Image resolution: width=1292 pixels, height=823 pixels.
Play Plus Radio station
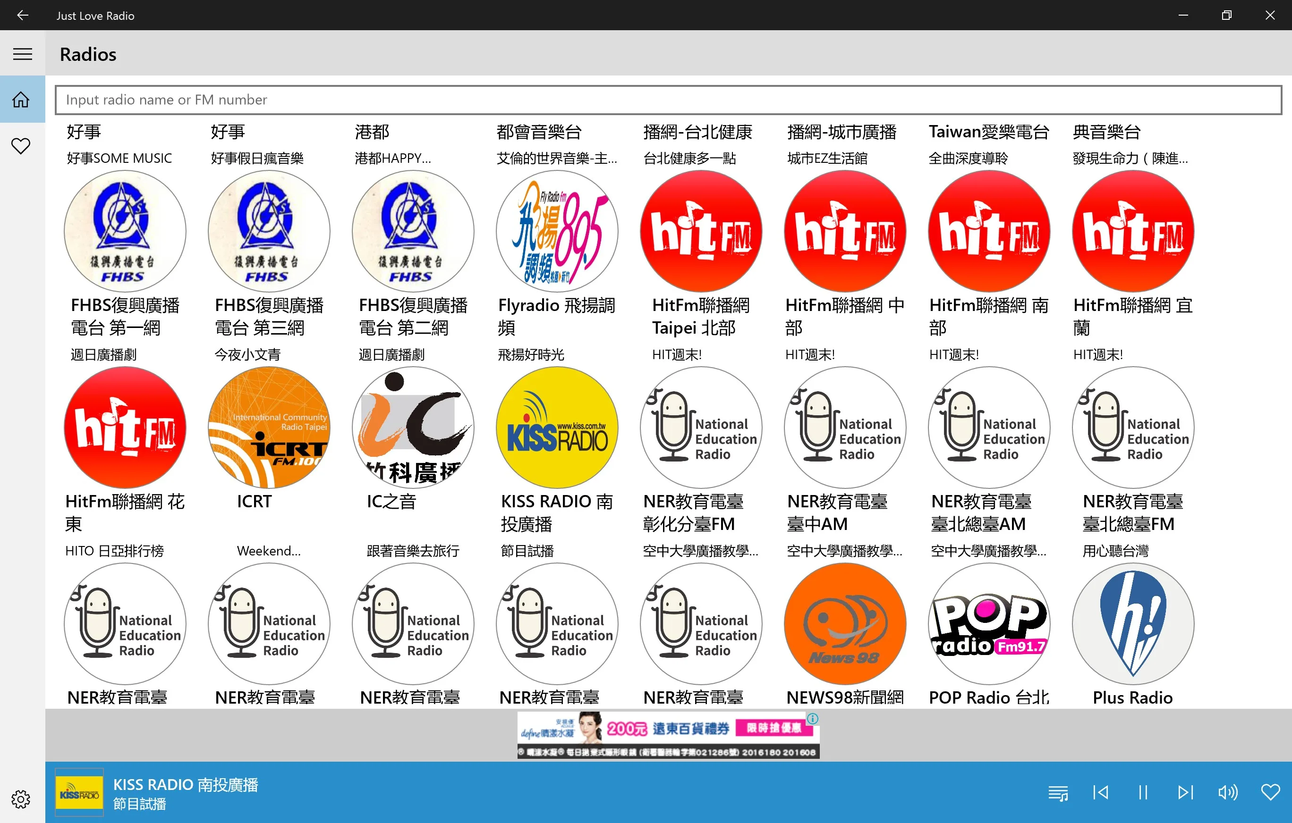(x=1133, y=623)
